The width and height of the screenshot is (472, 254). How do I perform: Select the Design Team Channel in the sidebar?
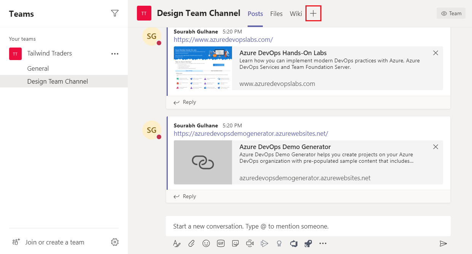click(64, 81)
